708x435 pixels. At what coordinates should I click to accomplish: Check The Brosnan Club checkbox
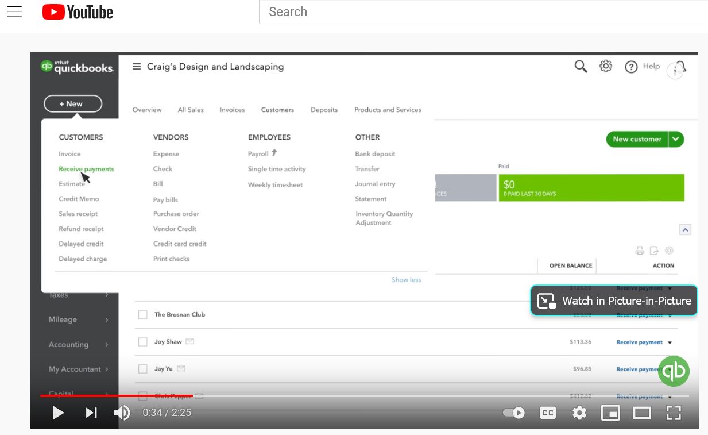(142, 315)
